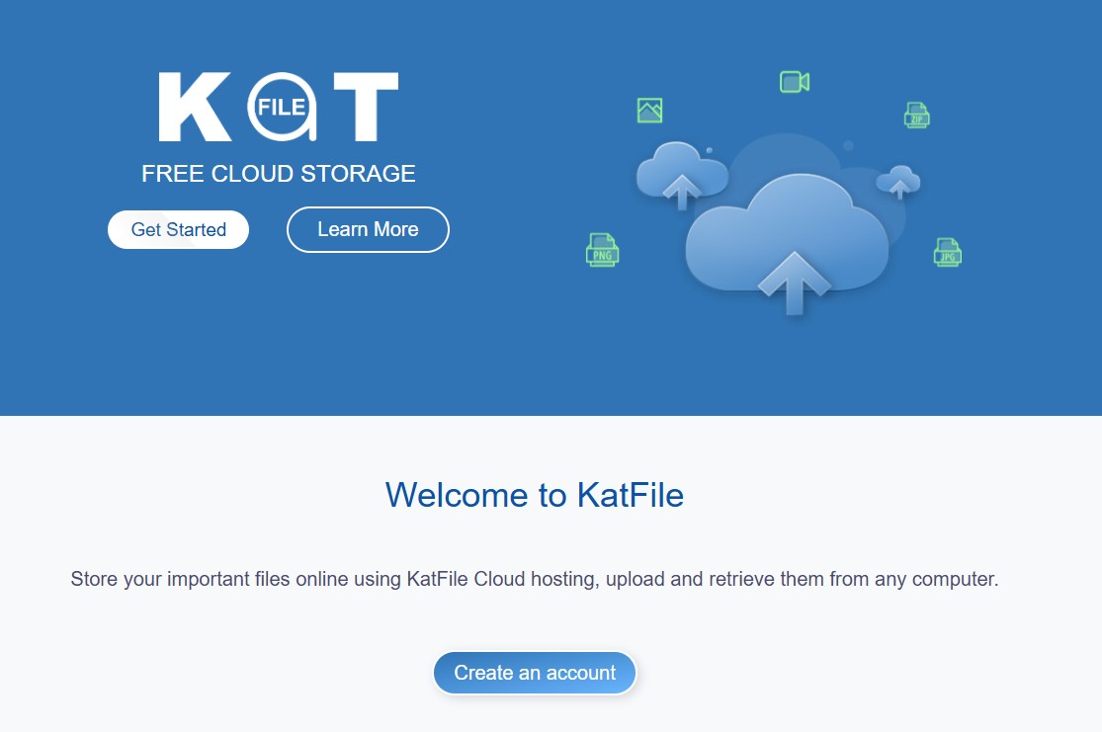
Task: Click the tiny right cloud upload icon
Action: tap(899, 183)
